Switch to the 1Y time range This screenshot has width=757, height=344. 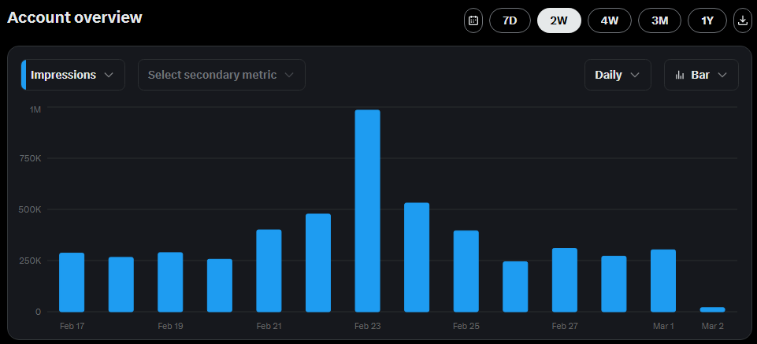(707, 20)
